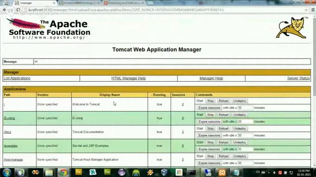Stop the Evoting application
This screenshot has height=177, width=316.
210,115
